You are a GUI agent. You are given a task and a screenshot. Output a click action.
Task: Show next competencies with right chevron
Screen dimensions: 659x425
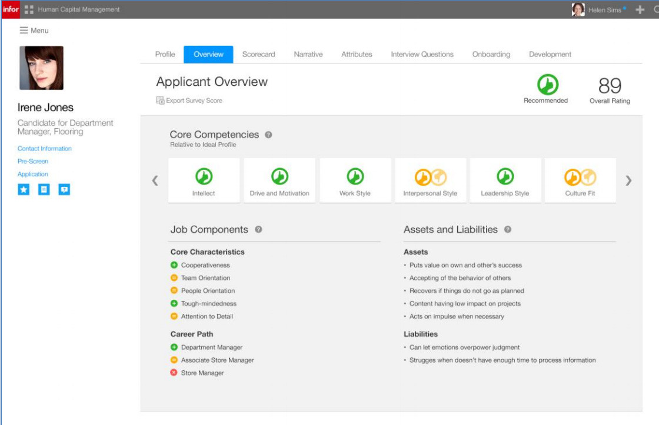[x=628, y=180]
